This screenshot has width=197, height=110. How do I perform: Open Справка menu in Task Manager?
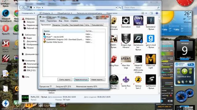pos(74,21)
